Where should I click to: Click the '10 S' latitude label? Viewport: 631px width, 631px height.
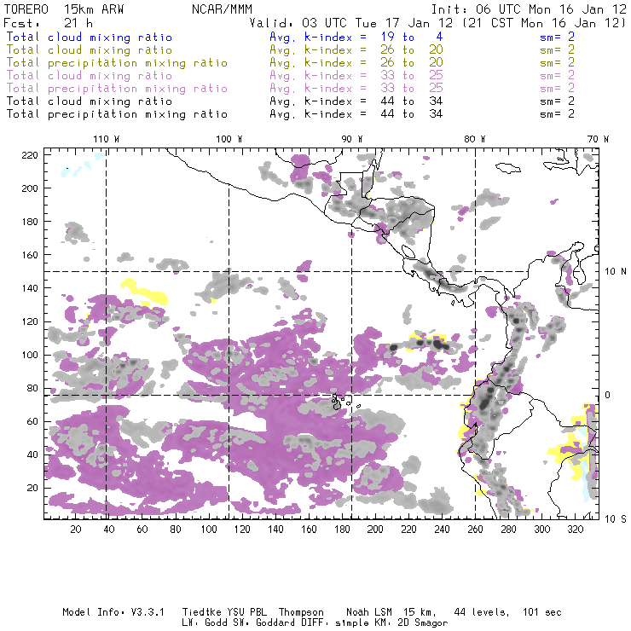coord(616,519)
